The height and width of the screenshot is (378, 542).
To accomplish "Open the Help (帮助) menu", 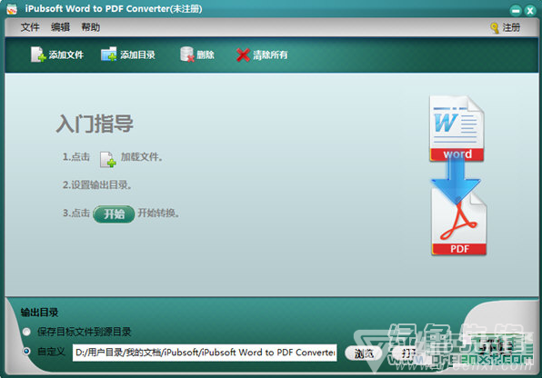I will pos(91,27).
